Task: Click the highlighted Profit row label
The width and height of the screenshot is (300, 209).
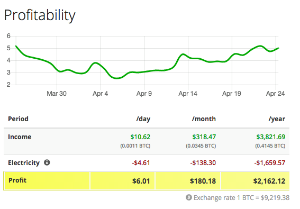Action: point(17,180)
